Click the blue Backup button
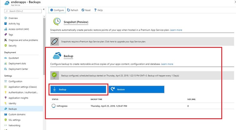Viewport: 236px width, 130px height. point(78,89)
